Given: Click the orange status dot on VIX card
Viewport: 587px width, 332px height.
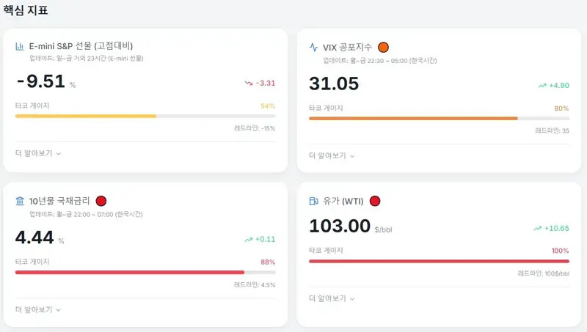Looking at the screenshot, I should 383,48.
